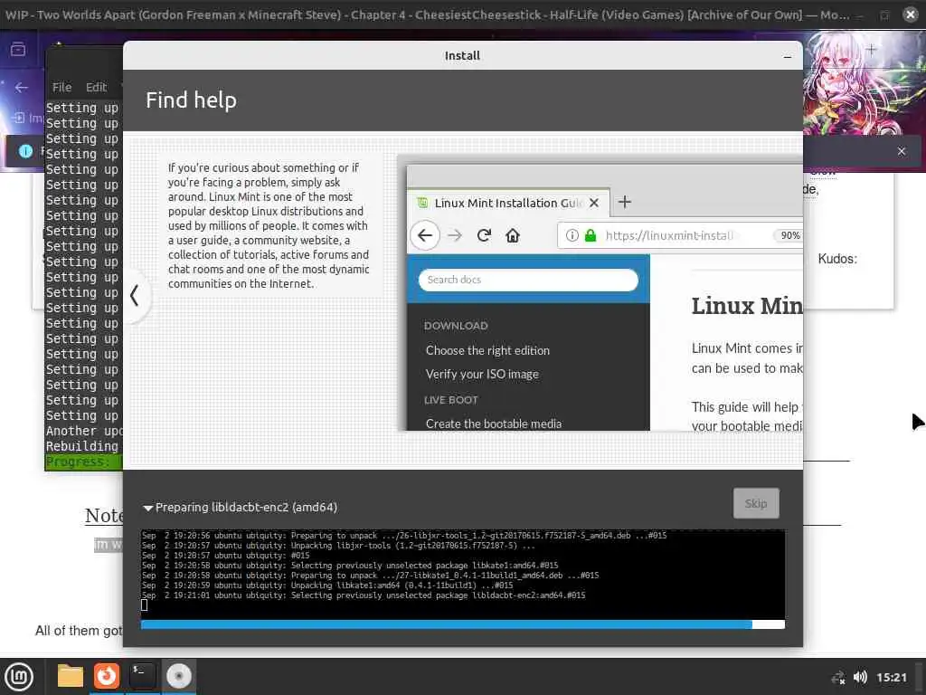926x695 pixels.
Task: Click the Skip button
Action: pos(756,503)
